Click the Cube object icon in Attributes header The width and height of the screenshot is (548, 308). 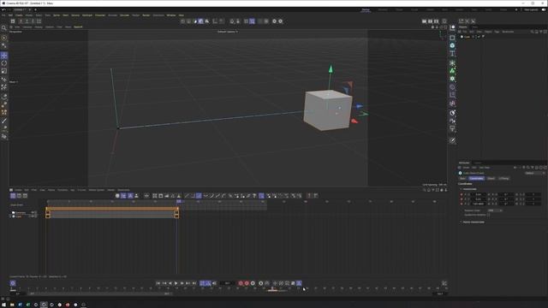click(x=461, y=173)
